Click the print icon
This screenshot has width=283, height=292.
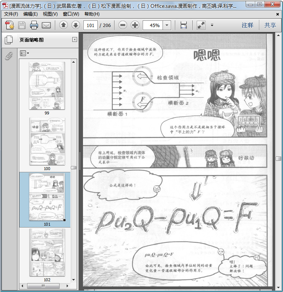pos(34,25)
